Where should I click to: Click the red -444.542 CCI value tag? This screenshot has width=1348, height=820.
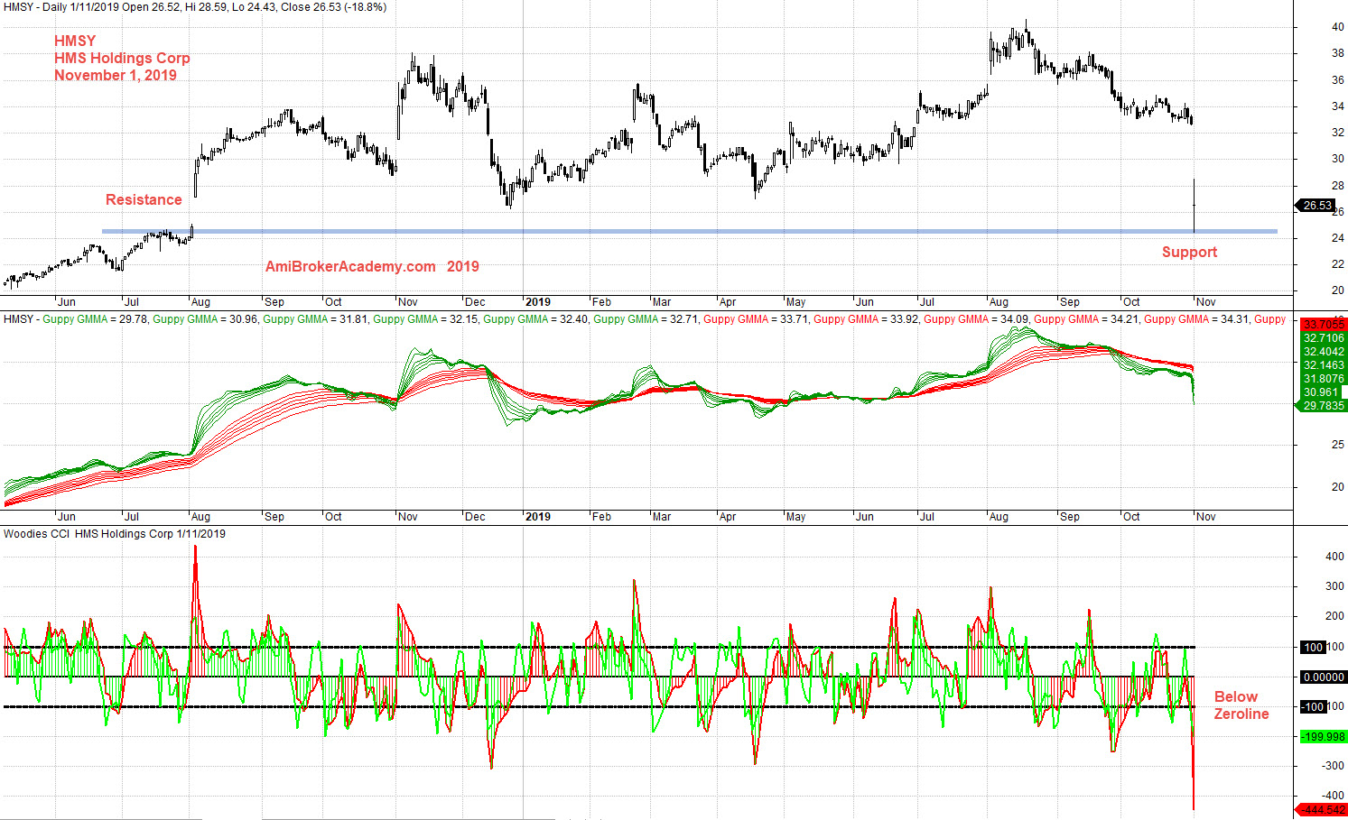pyautogui.click(x=1321, y=810)
